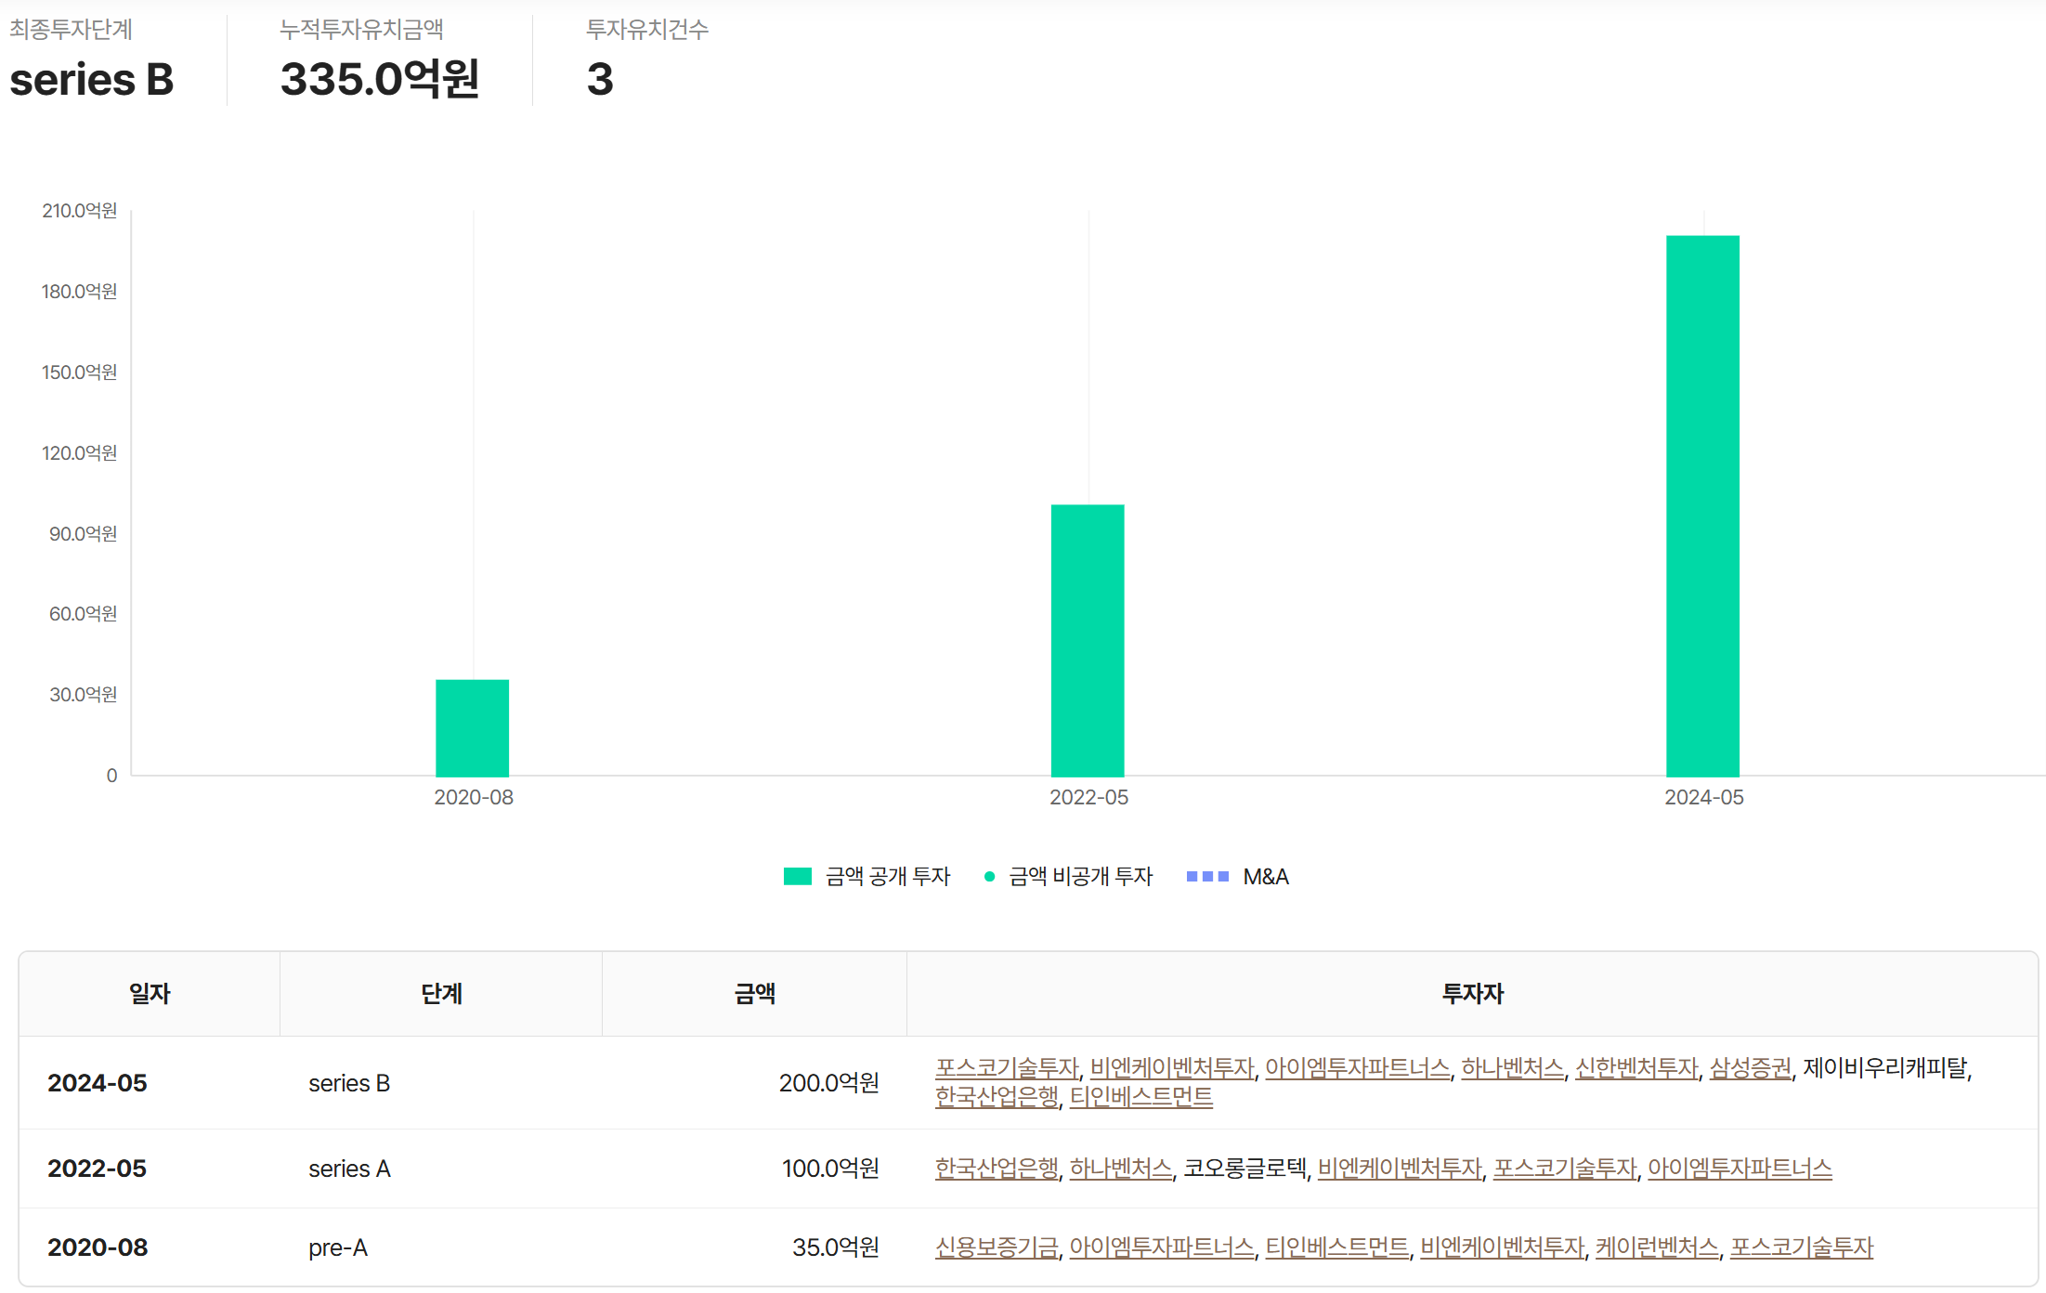Viewport: 2046px width, 1293px height.
Task: Click 비엔케이벤처투자 link in series A row
Action: [x=1400, y=1169]
